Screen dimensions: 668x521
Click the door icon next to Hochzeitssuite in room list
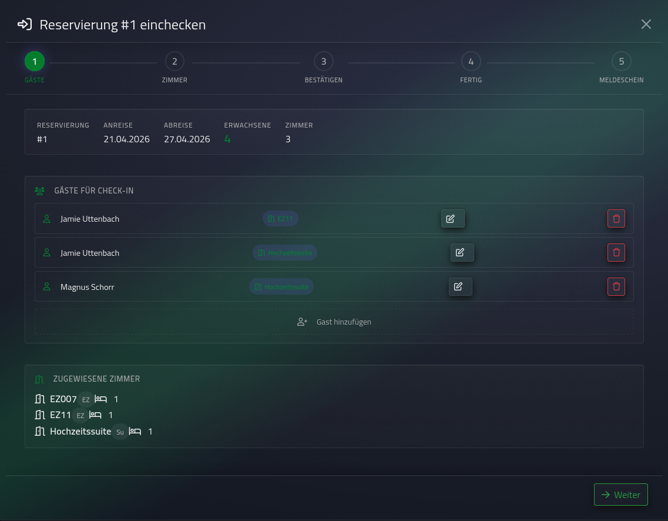[39, 432]
